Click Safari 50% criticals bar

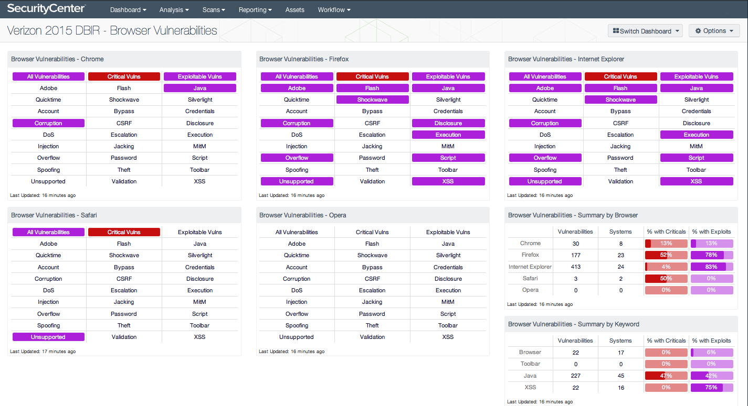(x=666, y=278)
